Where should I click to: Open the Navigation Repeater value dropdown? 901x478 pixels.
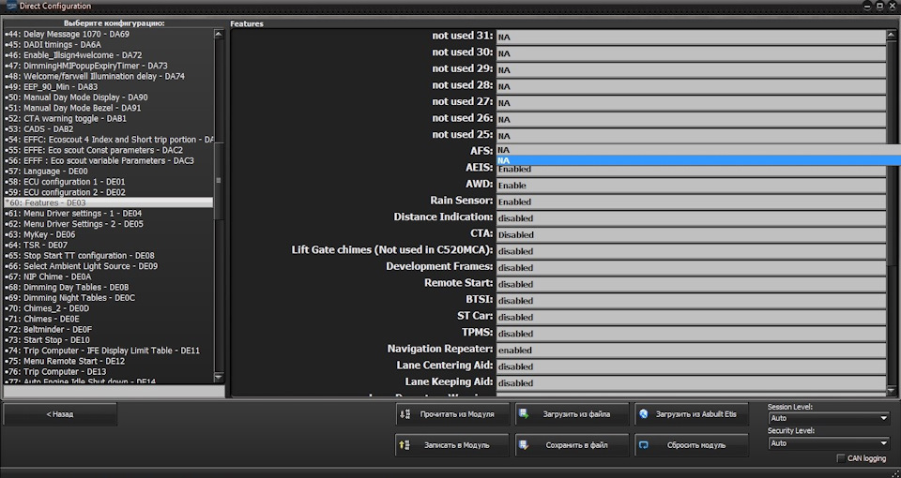[x=692, y=350]
